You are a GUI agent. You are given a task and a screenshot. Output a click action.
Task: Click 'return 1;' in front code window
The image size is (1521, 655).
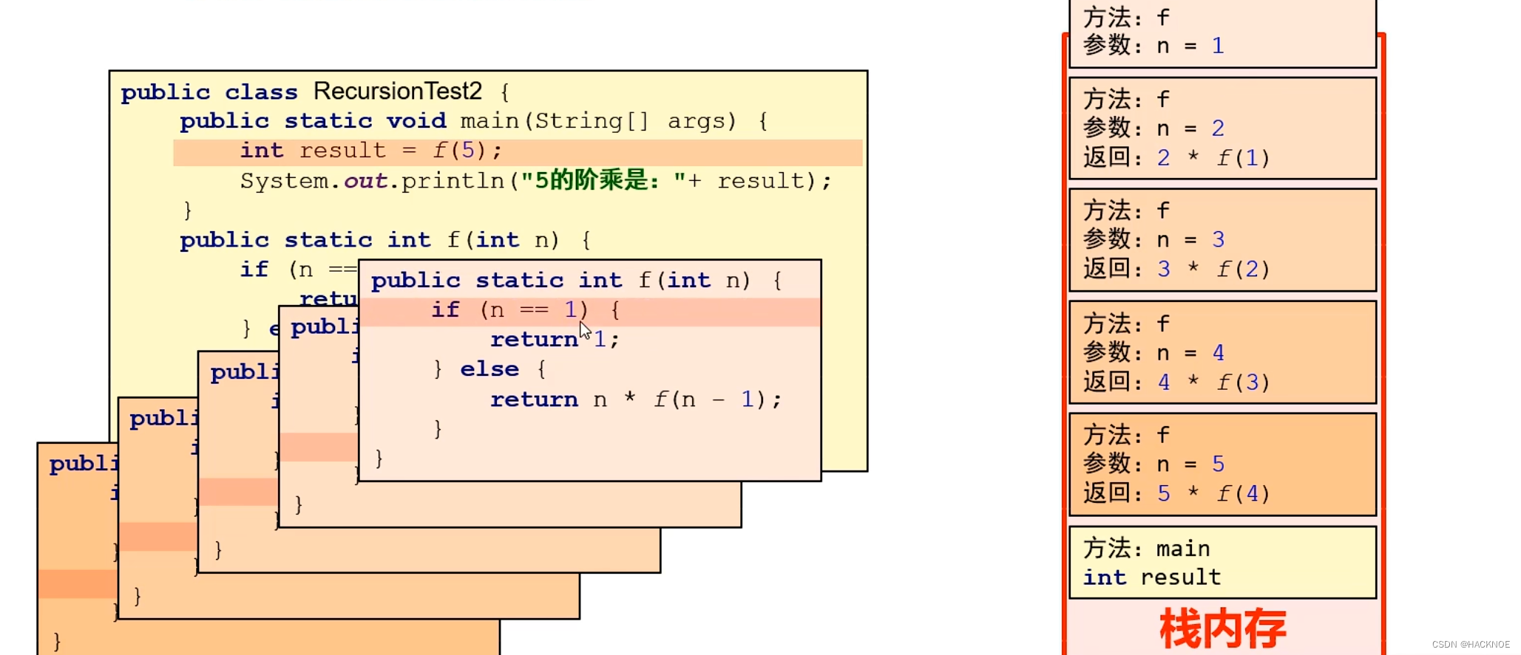click(x=555, y=339)
